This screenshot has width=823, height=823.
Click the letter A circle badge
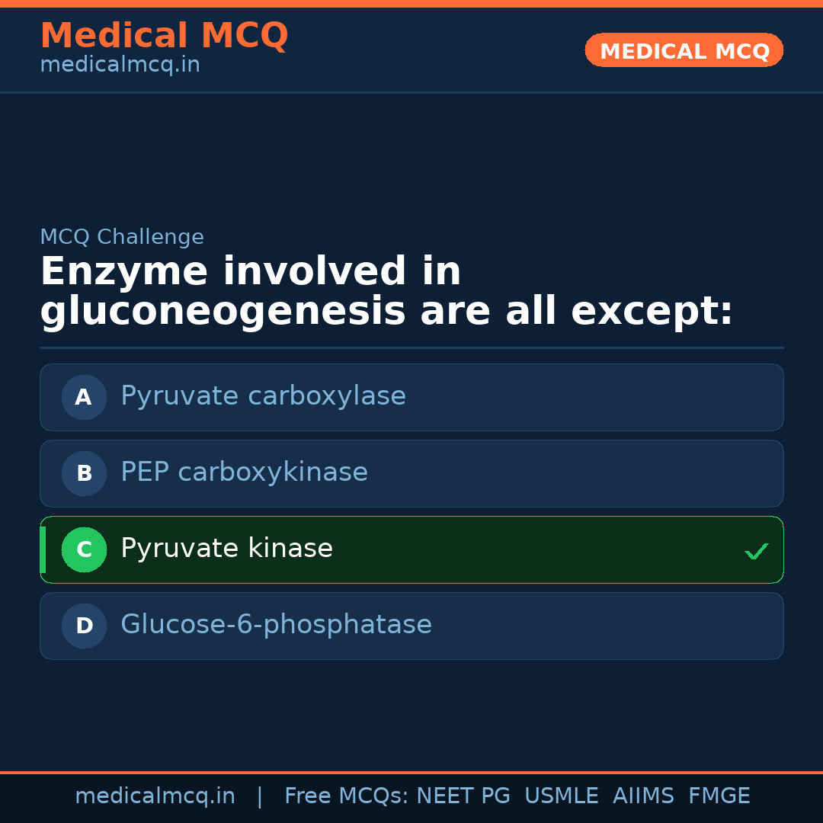[x=84, y=397]
